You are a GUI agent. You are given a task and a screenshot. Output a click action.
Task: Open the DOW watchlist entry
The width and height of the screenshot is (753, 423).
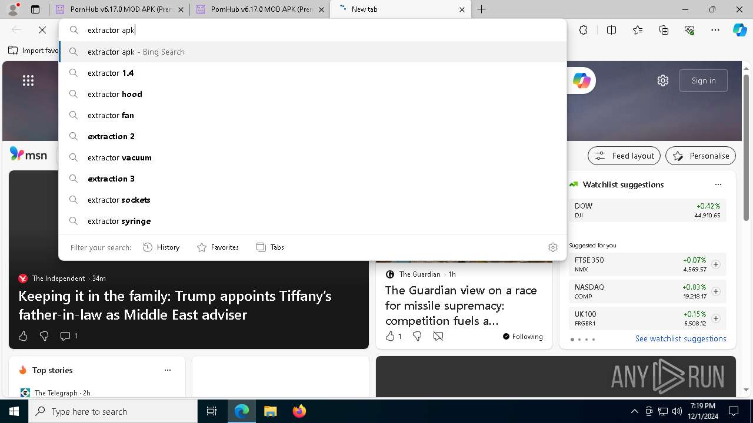pyautogui.click(x=647, y=210)
